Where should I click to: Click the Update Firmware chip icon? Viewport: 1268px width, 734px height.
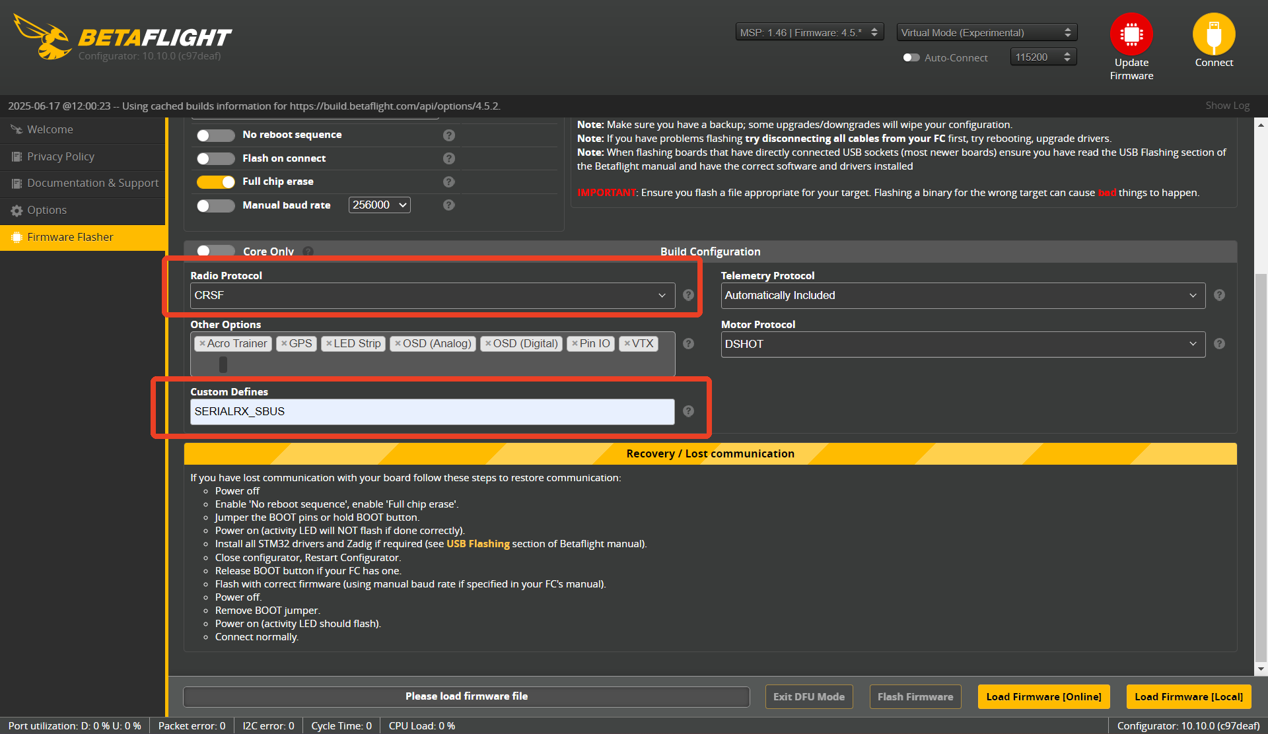pos(1131,34)
